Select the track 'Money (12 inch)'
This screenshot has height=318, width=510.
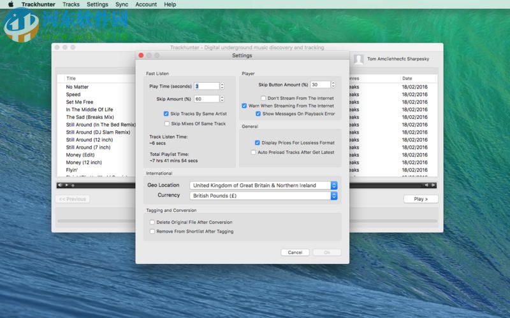[x=84, y=162]
